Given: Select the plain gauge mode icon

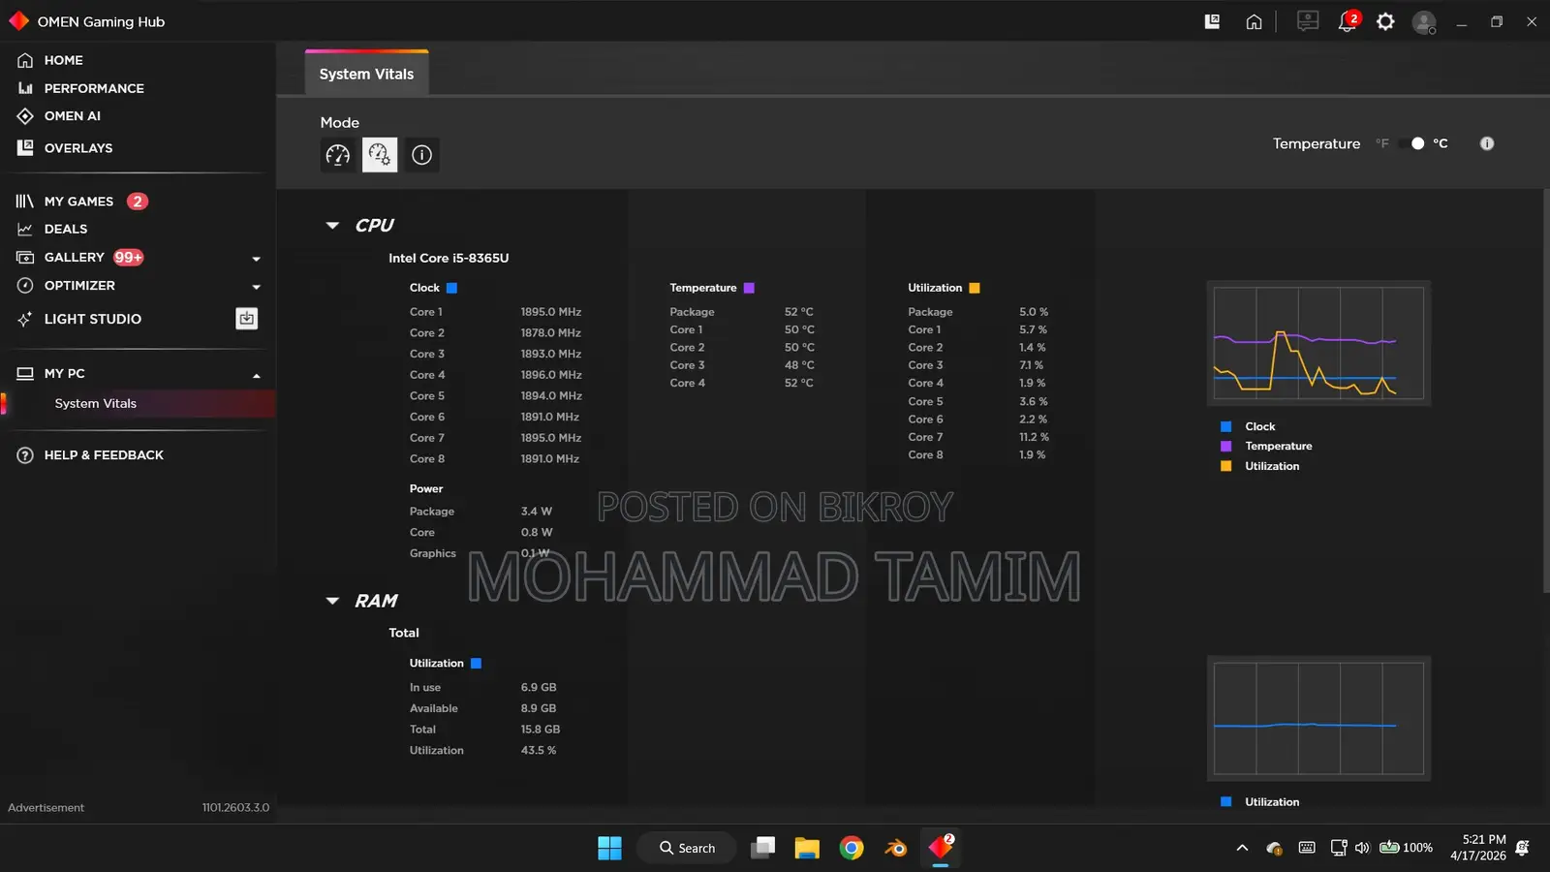Looking at the screenshot, I should pos(338,155).
